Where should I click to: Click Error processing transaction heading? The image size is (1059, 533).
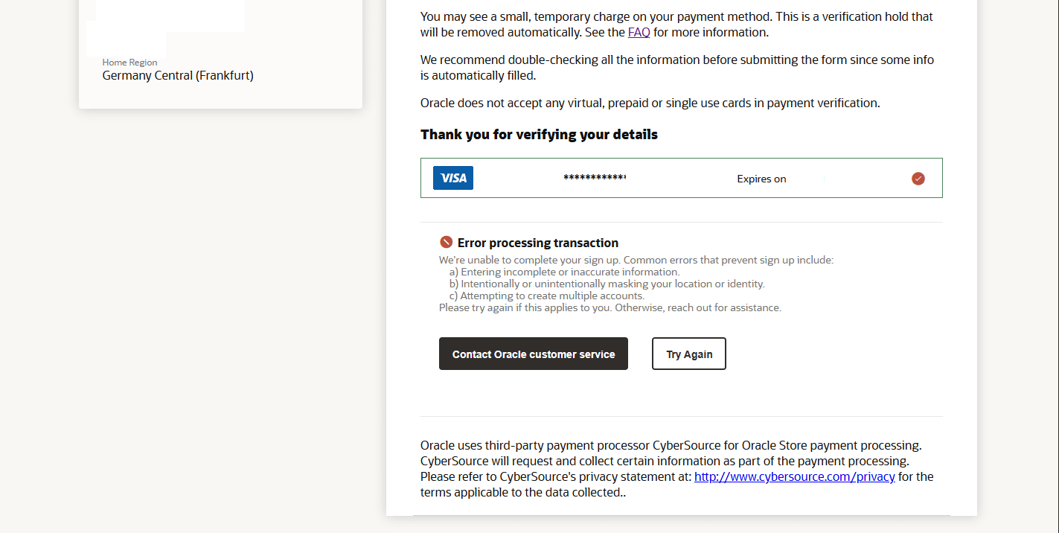click(538, 243)
